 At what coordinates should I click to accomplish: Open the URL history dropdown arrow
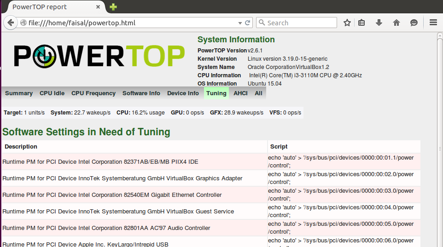(x=240, y=23)
